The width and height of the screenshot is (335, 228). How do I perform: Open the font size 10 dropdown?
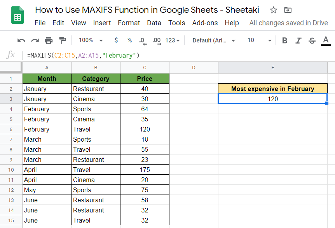coord(259,40)
